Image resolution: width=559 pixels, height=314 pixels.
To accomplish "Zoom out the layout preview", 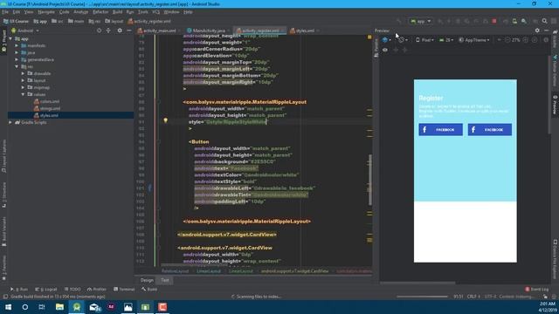I will tap(507, 40).
